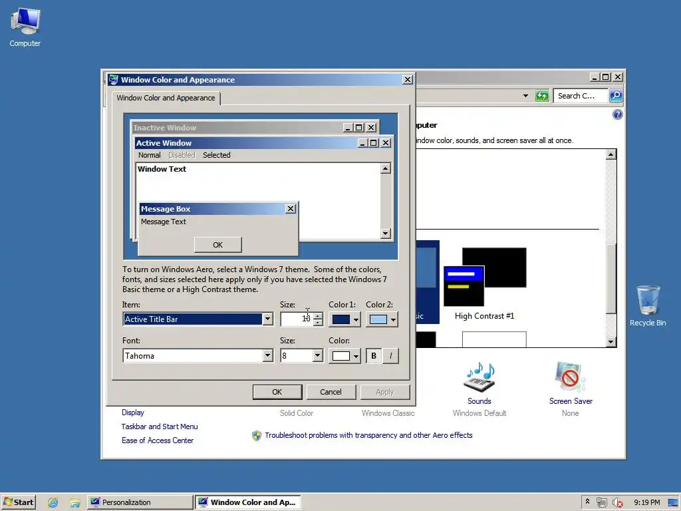Click the Search Control Panel field
Viewport: 681px width, 511px height.
[x=581, y=96]
